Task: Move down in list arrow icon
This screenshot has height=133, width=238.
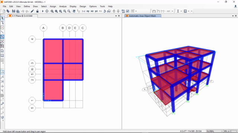Action: (x=118, y=11)
